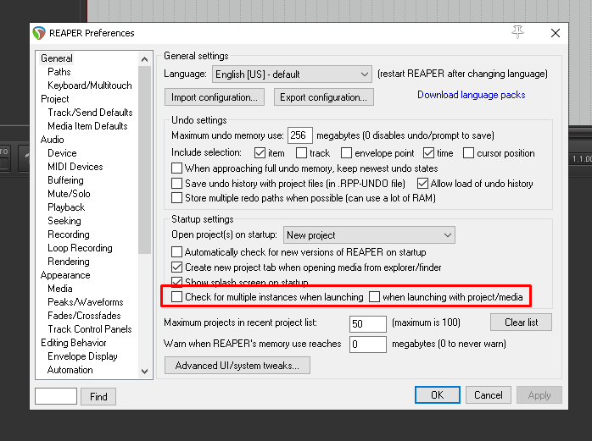Open MIDI Devices settings page
Screen dimensions: 592x441
75,167
